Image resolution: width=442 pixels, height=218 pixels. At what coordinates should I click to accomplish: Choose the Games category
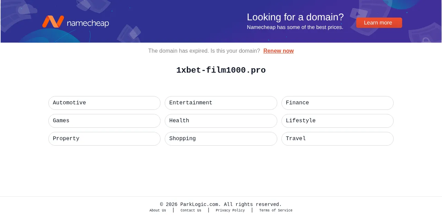click(104, 121)
